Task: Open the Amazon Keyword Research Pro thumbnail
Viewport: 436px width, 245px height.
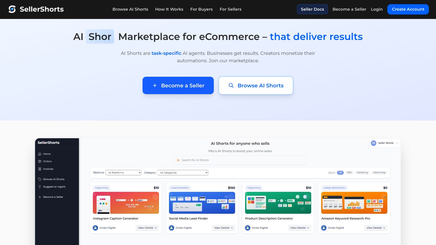Action: pos(354,203)
